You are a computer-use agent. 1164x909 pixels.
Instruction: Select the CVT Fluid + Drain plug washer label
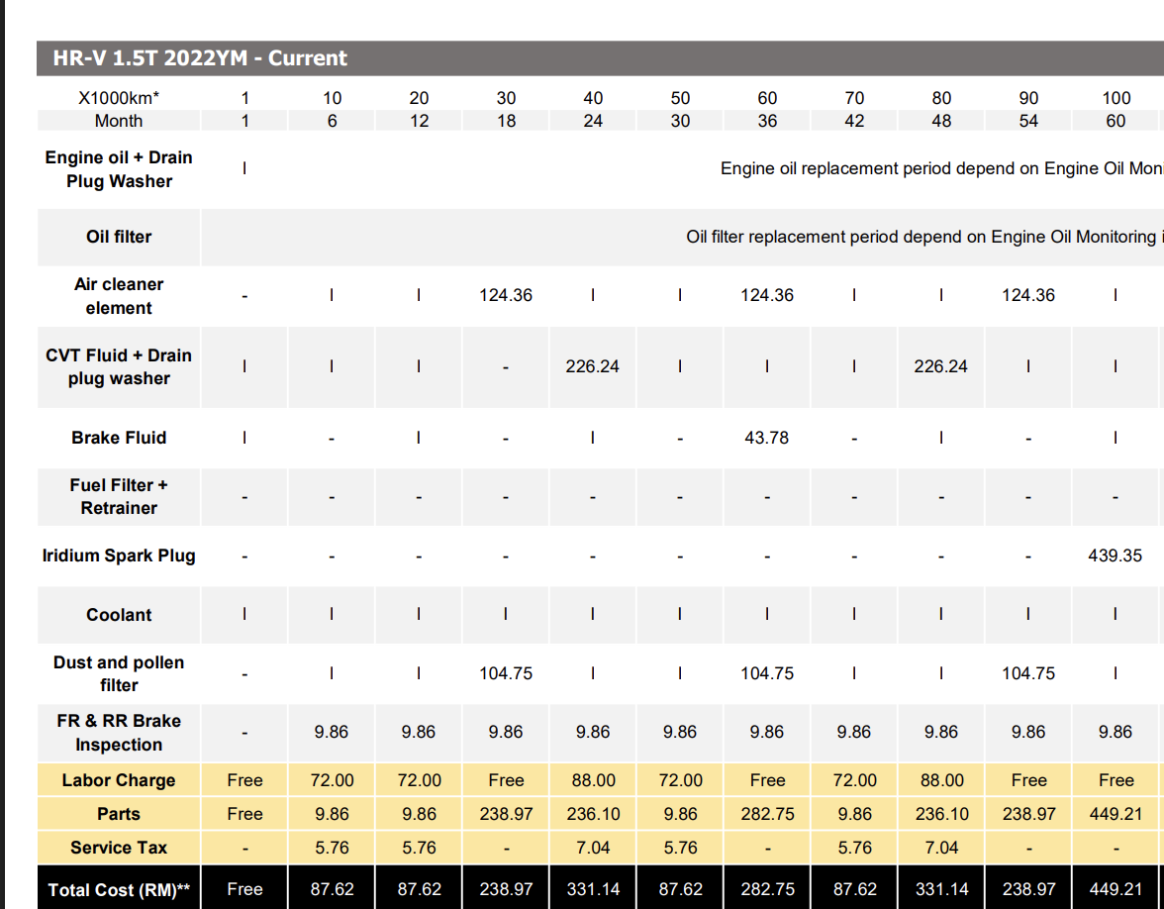(119, 366)
